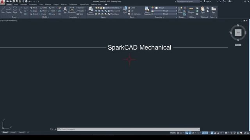Click the object color wheel swatch
The height and width of the screenshot is (140, 250).
[x=152, y=8]
